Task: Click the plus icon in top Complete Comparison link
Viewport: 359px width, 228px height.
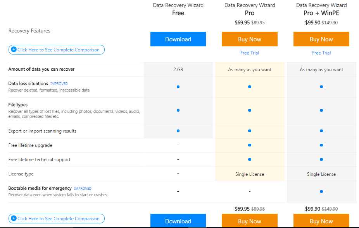Action: pos(14,49)
